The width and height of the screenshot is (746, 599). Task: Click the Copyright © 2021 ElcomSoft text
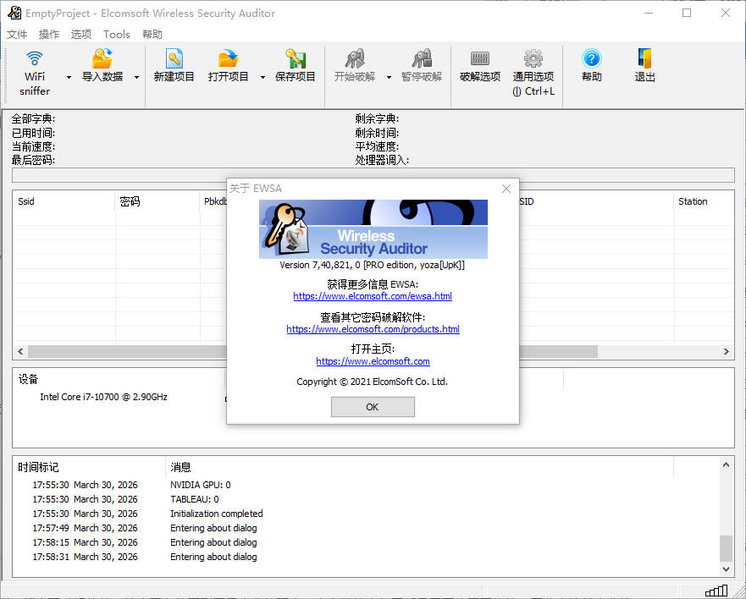pos(372,382)
